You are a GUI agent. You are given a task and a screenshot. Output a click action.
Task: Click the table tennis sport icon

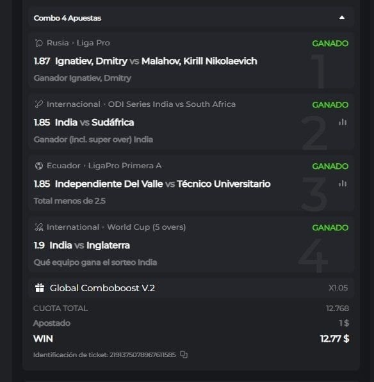tap(39, 43)
